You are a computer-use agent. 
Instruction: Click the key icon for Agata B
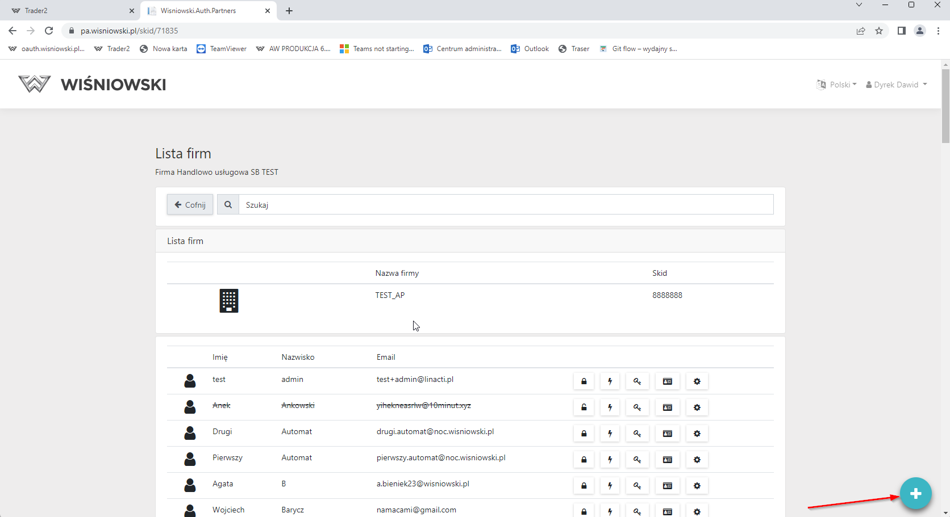[x=637, y=486]
